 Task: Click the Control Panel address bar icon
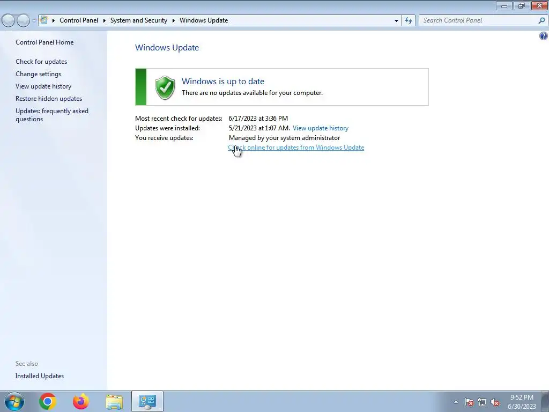44,20
